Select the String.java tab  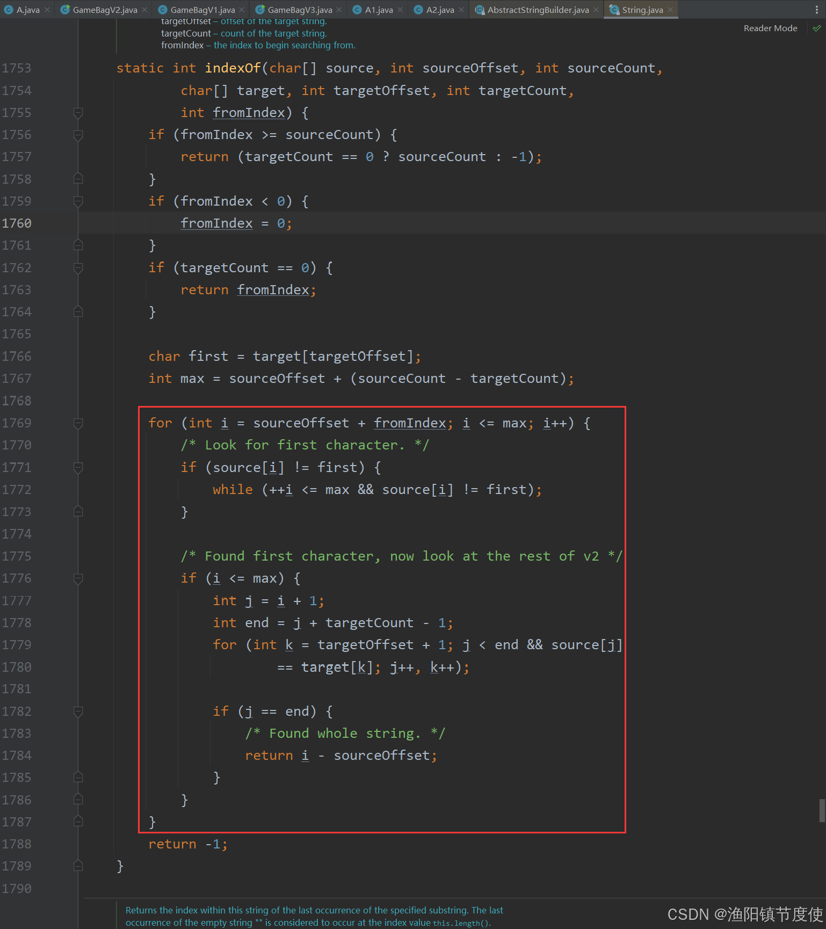click(642, 10)
